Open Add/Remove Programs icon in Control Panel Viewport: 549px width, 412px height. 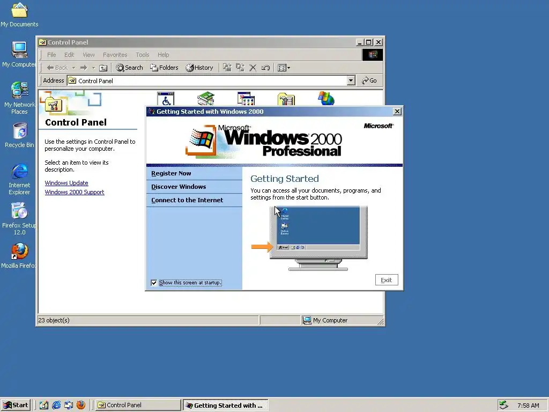click(x=246, y=99)
